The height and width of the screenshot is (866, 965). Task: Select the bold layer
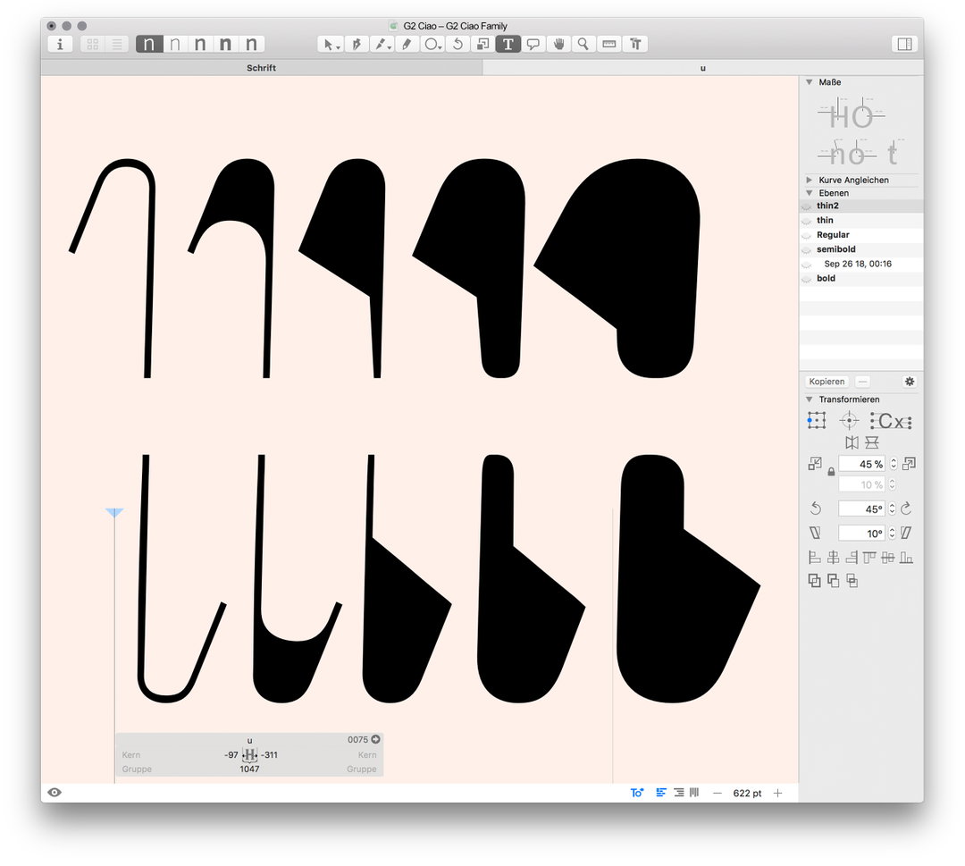(x=861, y=278)
